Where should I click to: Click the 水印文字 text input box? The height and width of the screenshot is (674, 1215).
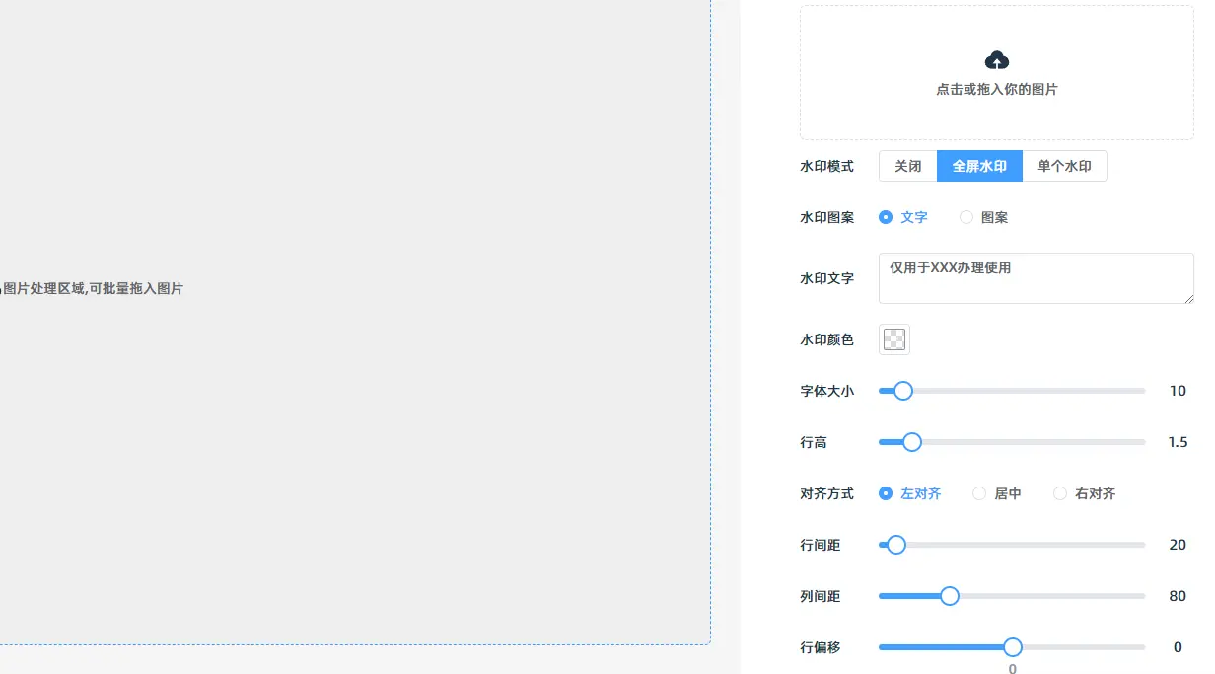[1036, 278]
